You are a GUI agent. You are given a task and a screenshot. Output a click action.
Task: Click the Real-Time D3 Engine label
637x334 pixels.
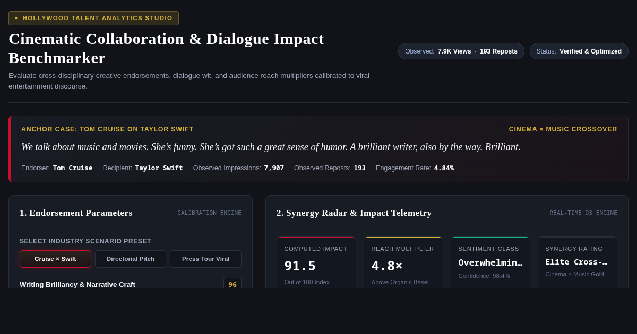click(x=583, y=213)
